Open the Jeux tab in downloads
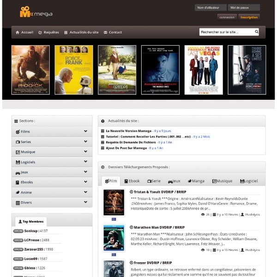The height and width of the screenshot is (277, 277). coord(174,181)
